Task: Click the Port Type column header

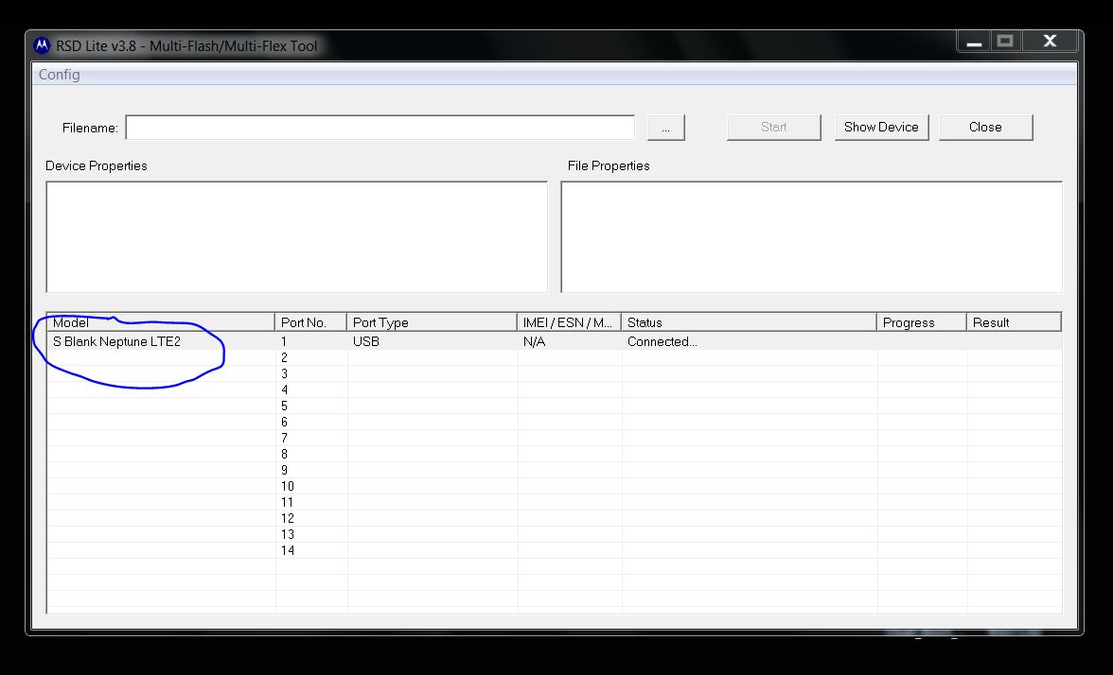Action: [x=432, y=321]
